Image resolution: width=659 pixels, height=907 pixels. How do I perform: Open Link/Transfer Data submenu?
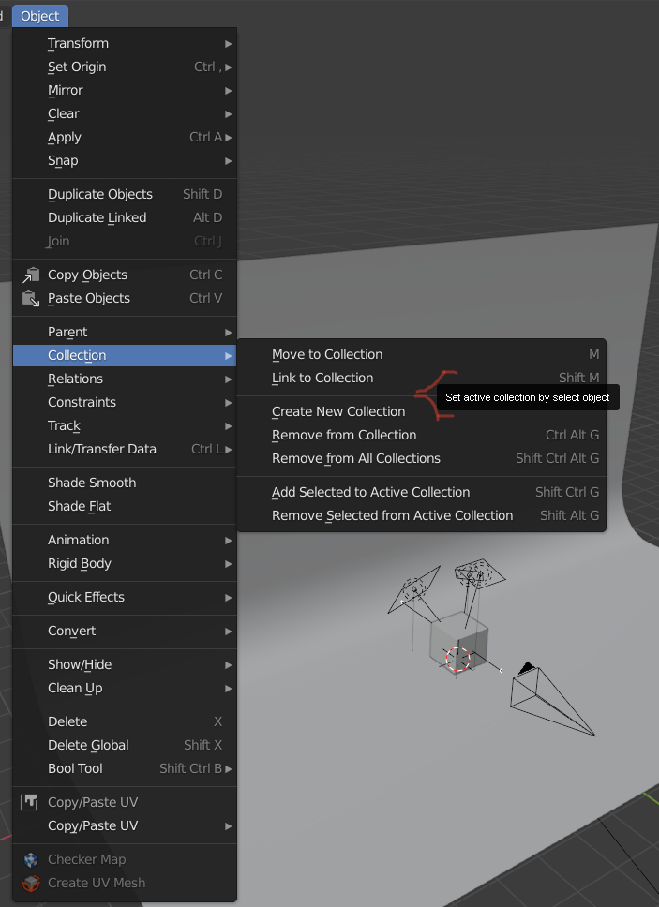[125, 449]
